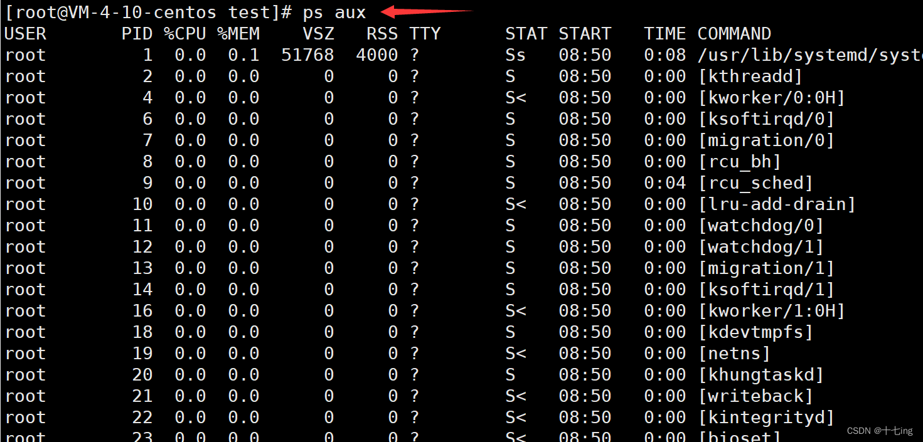Click the STAT column header
This screenshot has width=923, height=442.
526,34
